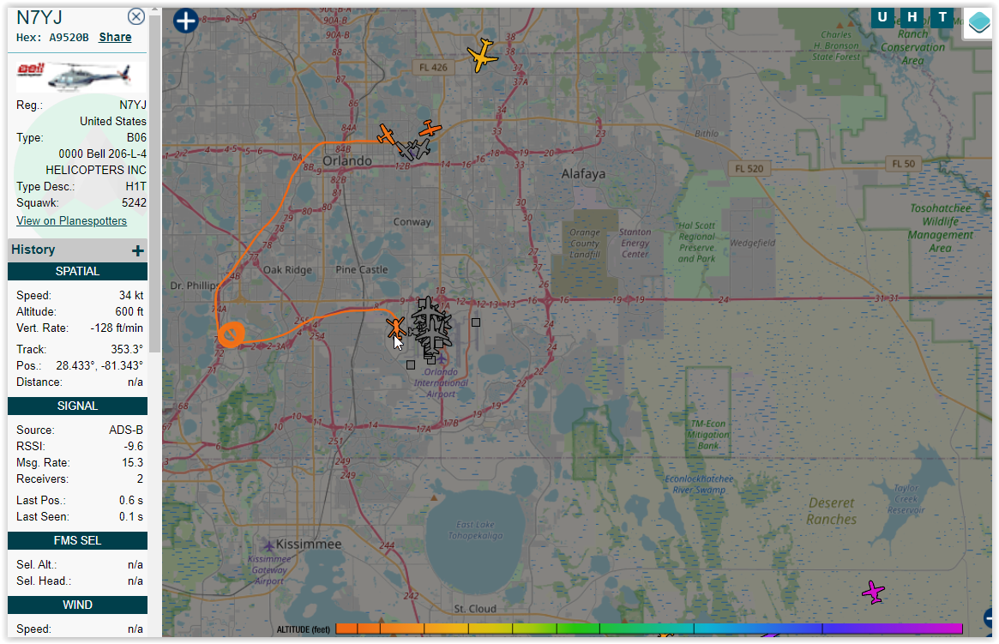This screenshot has width=999, height=644.
Task: Open the View on Planespotters link
Action: 71,220
